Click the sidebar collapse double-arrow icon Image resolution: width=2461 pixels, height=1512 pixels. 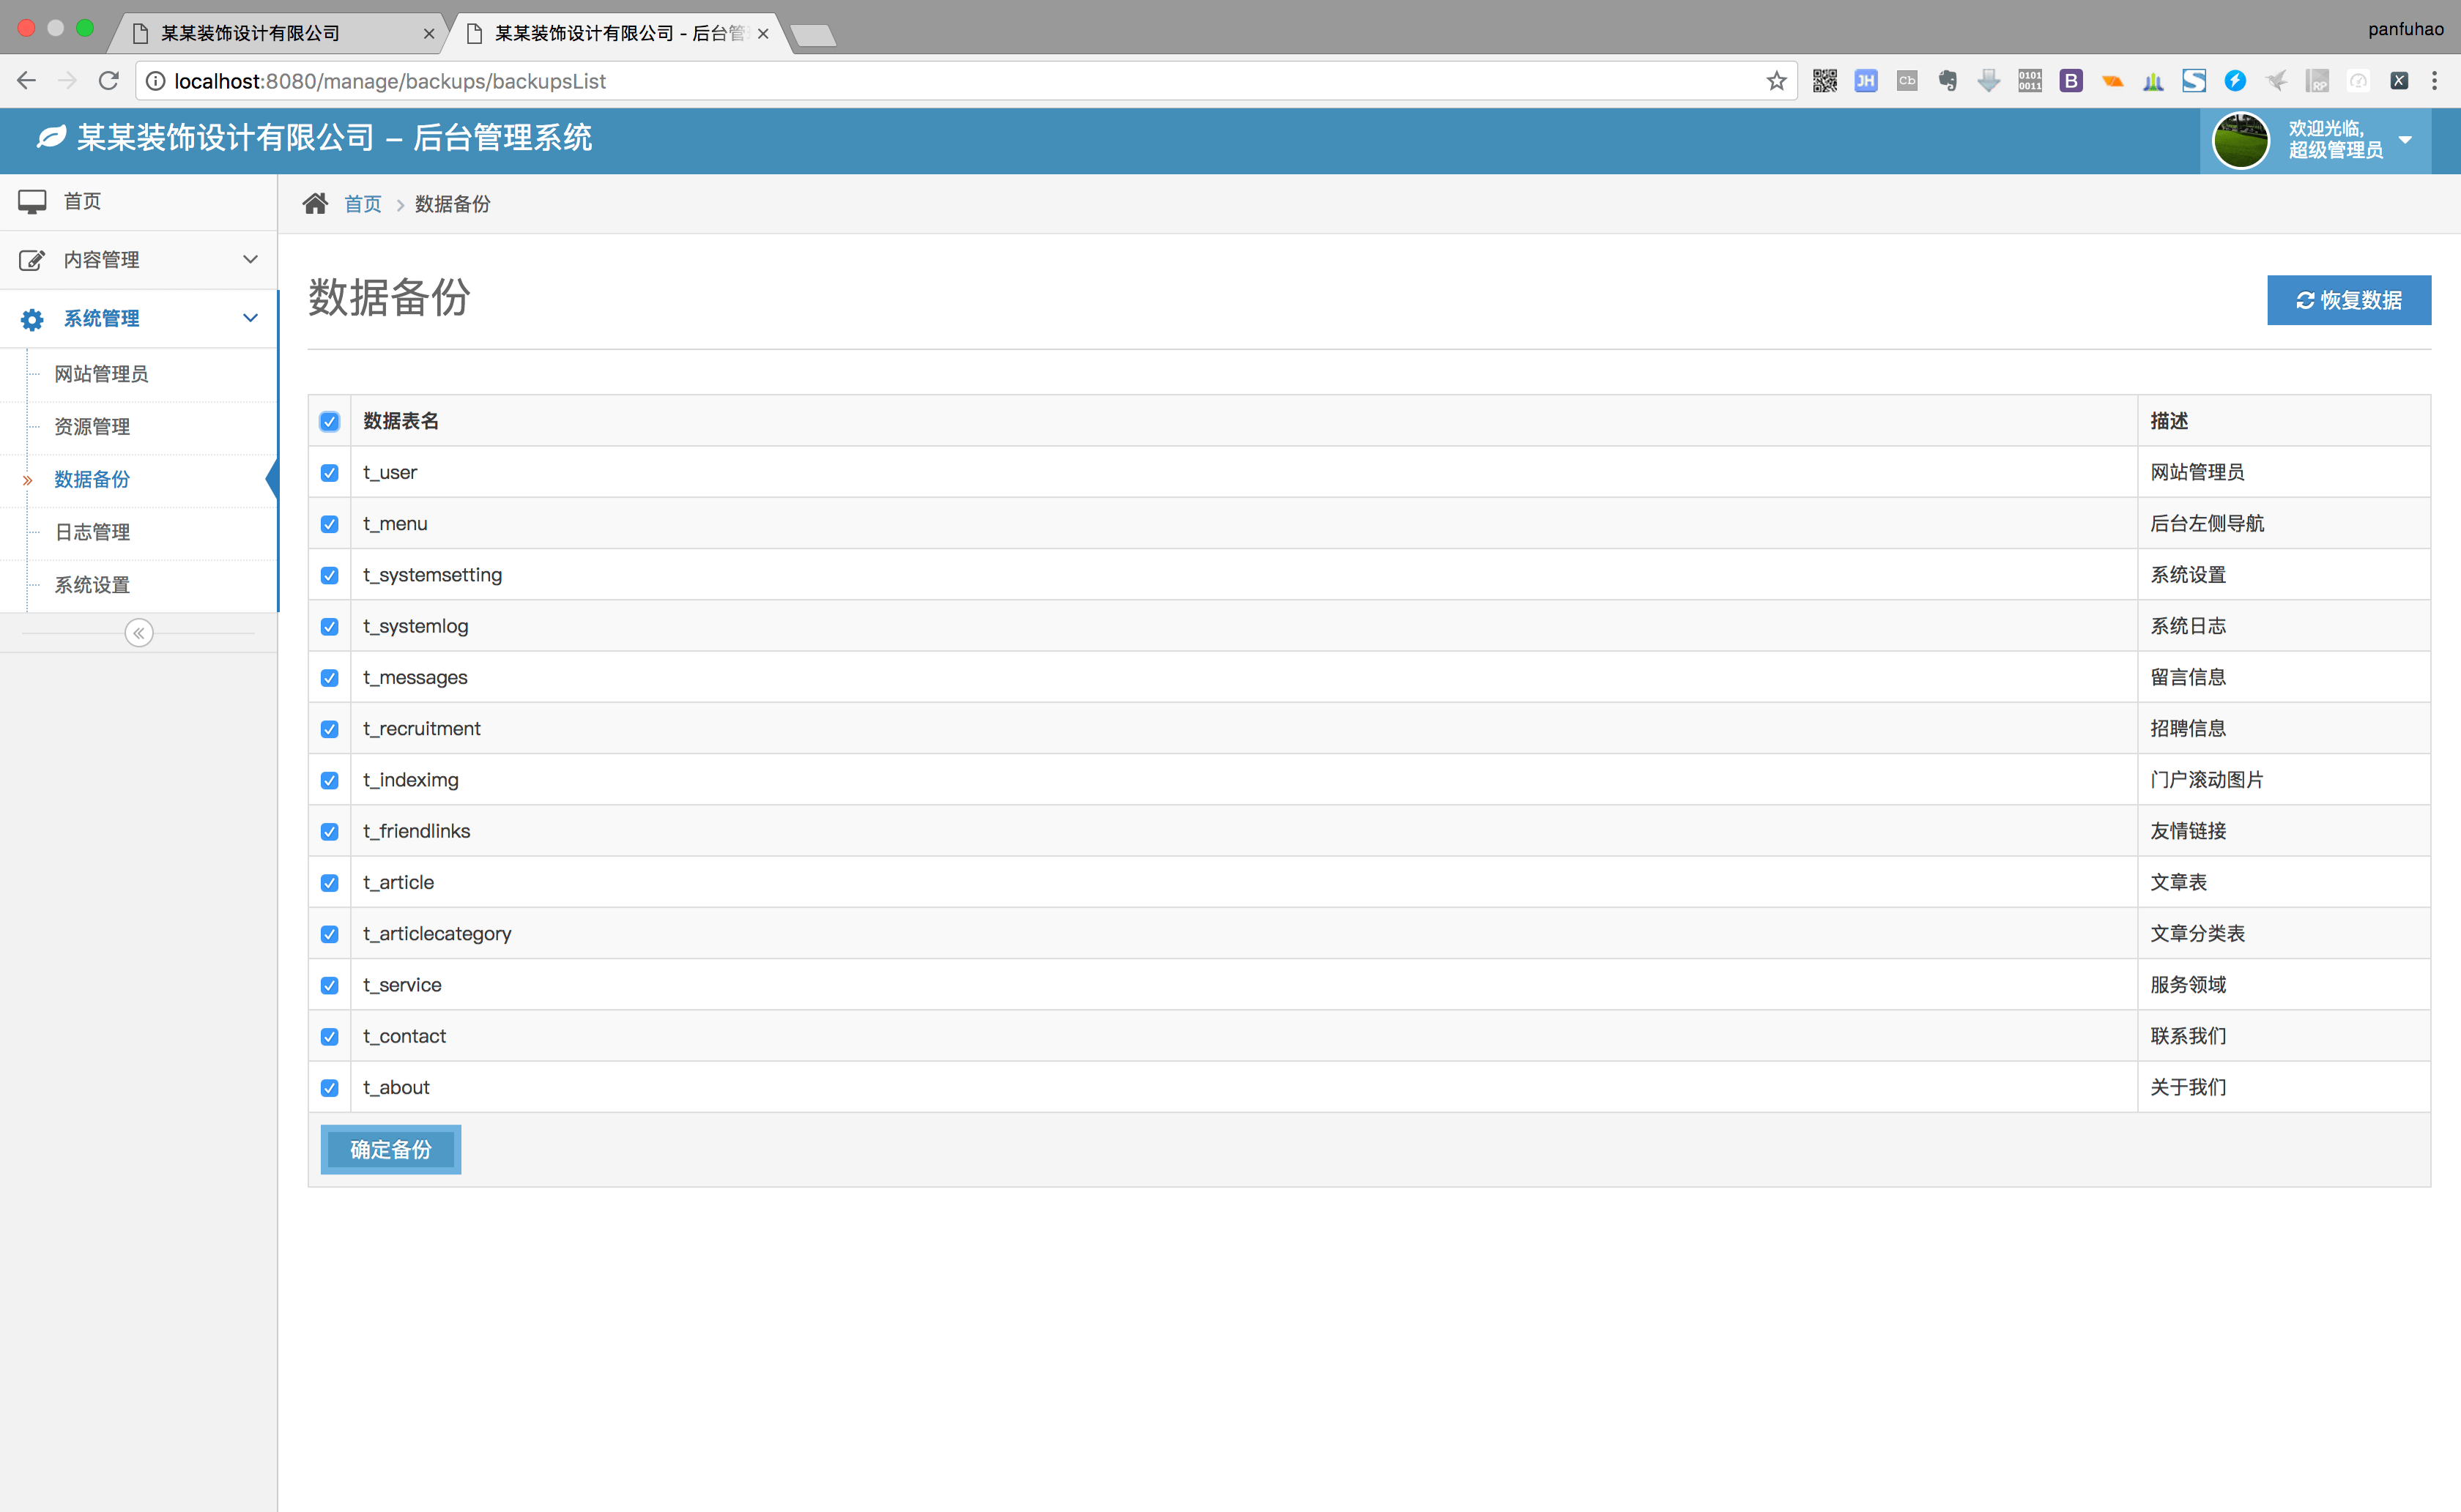click(139, 633)
